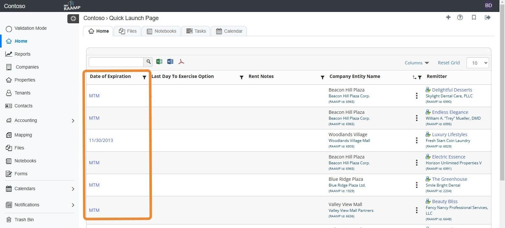Click Reset Grid
The image size is (505, 228).
pos(449,63)
